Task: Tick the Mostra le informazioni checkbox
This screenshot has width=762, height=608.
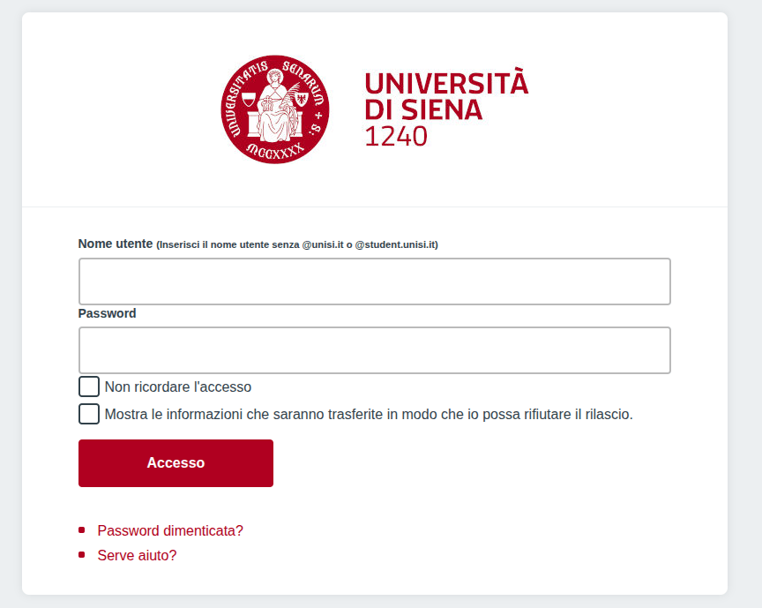Action: (x=89, y=414)
